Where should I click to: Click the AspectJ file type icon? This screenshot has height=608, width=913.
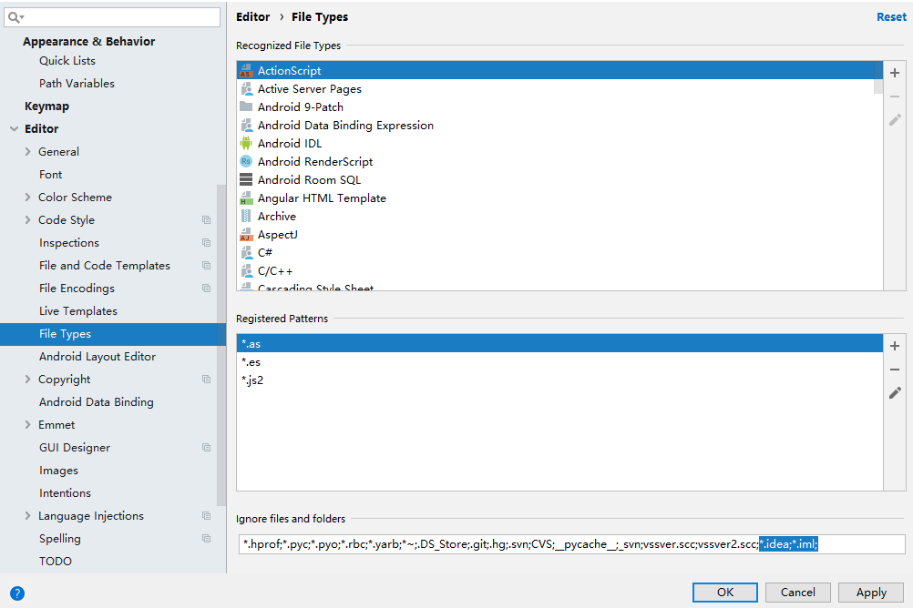pyautogui.click(x=246, y=235)
